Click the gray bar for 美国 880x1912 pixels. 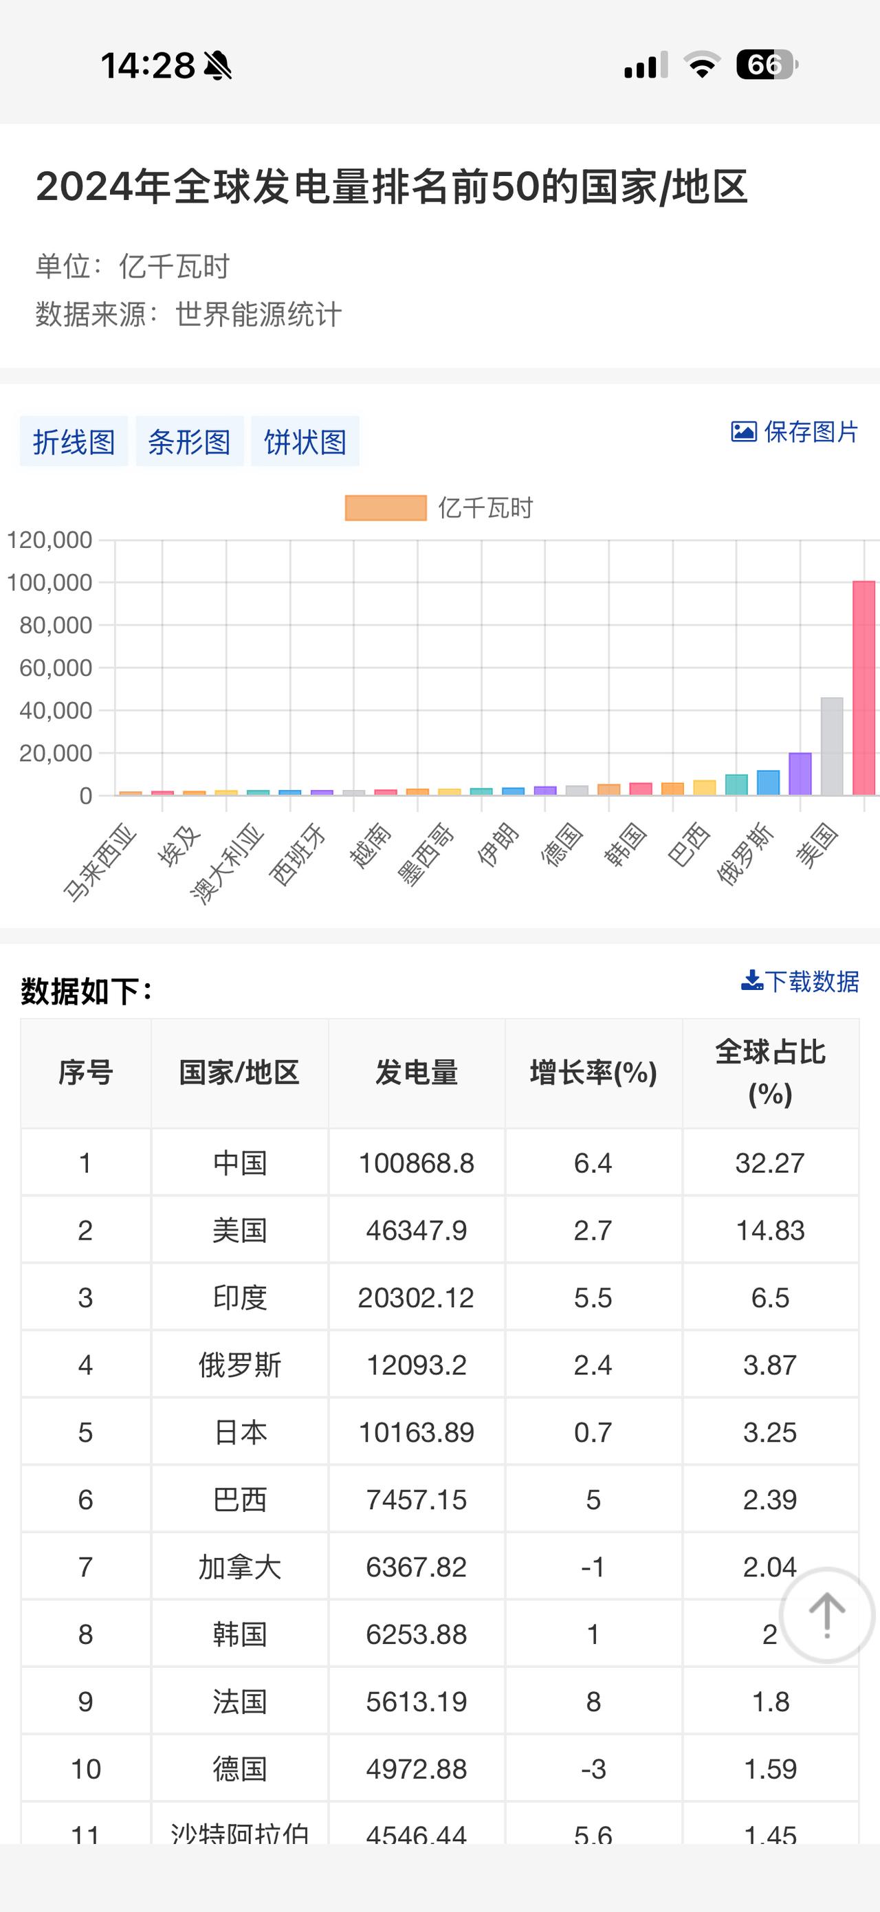point(832,747)
